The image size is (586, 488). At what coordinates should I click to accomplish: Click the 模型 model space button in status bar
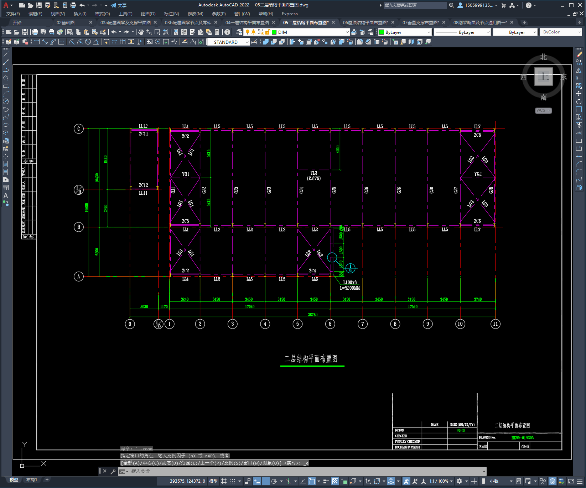pyautogui.click(x=213, y=481)
